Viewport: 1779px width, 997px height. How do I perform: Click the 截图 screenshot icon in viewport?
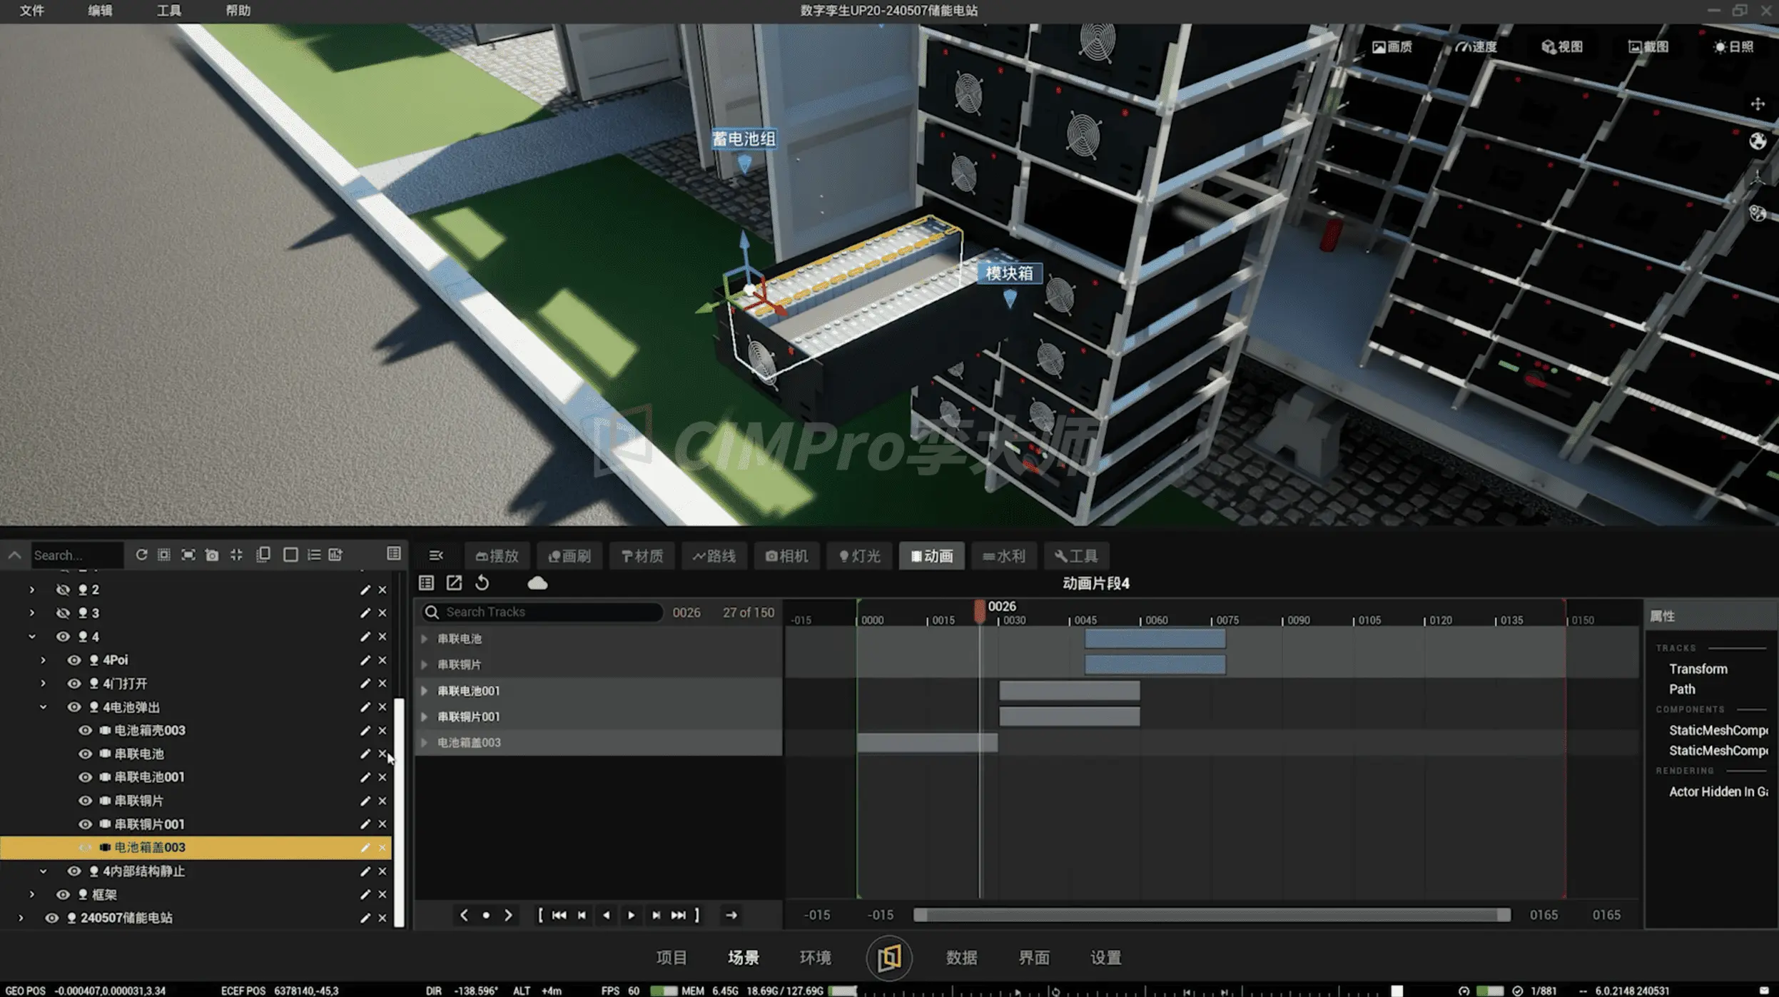[x=1648, y=47]
